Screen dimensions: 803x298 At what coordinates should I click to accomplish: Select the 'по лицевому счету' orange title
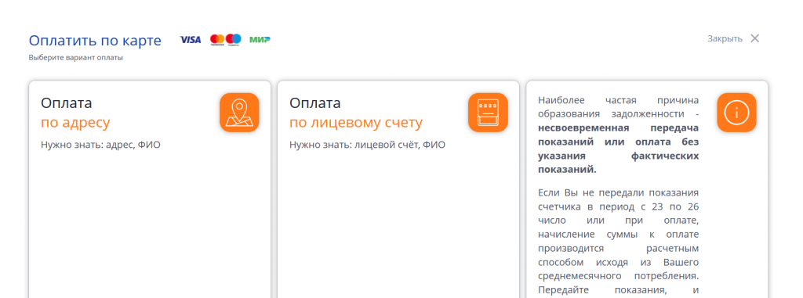(x=356, y=123)
